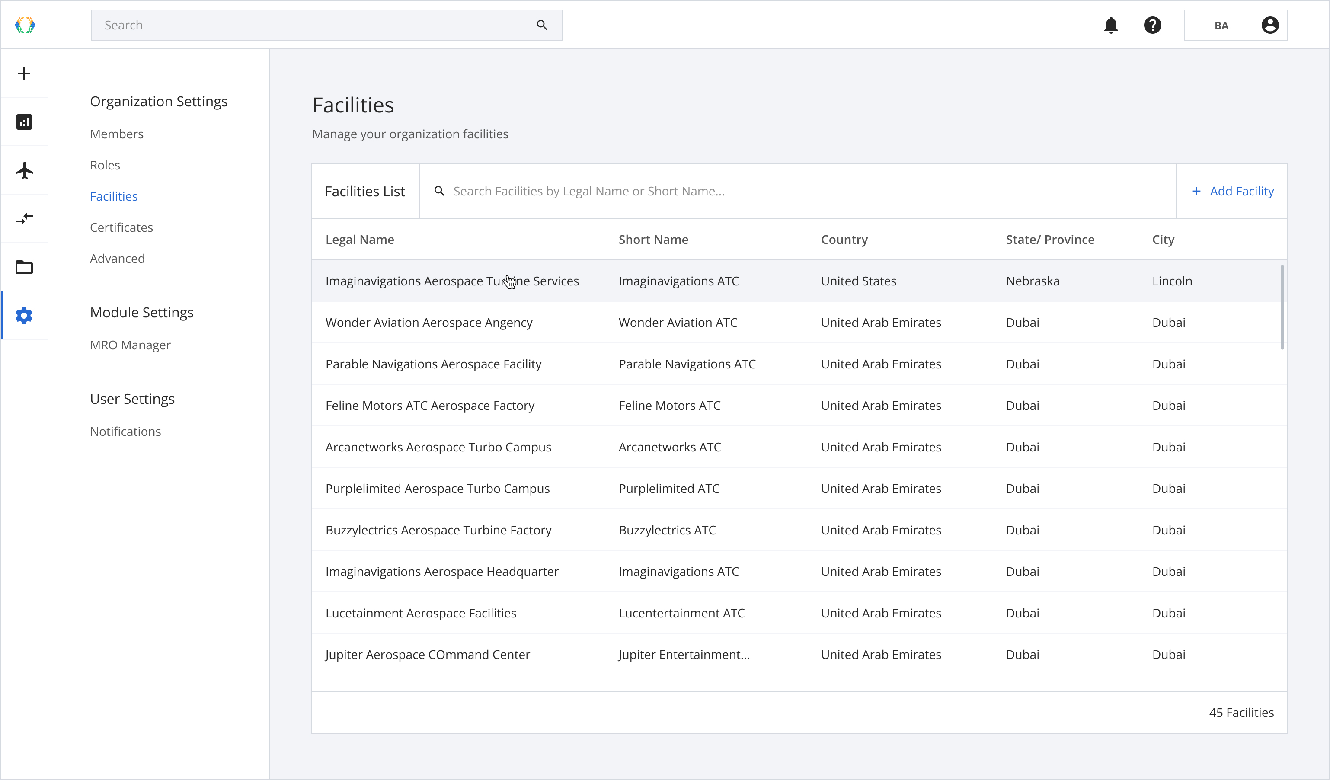Open the user account avatar icon

point(1270,25)
